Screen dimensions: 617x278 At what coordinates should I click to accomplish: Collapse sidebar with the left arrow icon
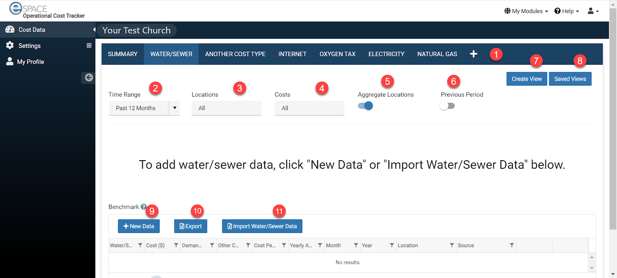tap(89, 77)
